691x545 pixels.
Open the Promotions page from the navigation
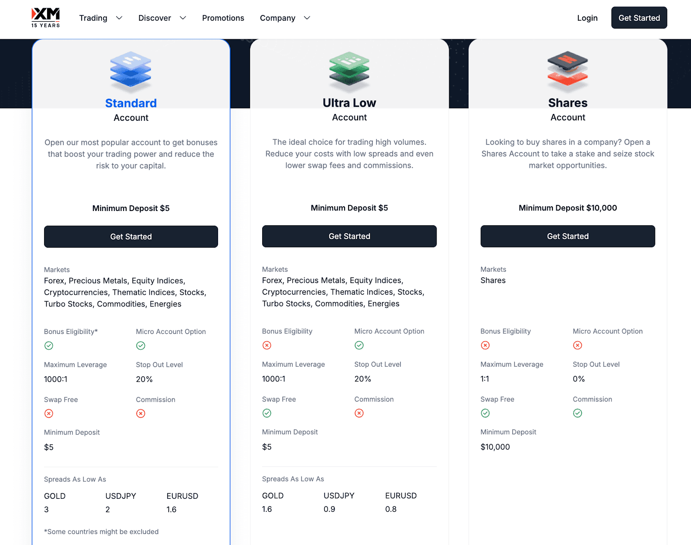click(223, 18)
